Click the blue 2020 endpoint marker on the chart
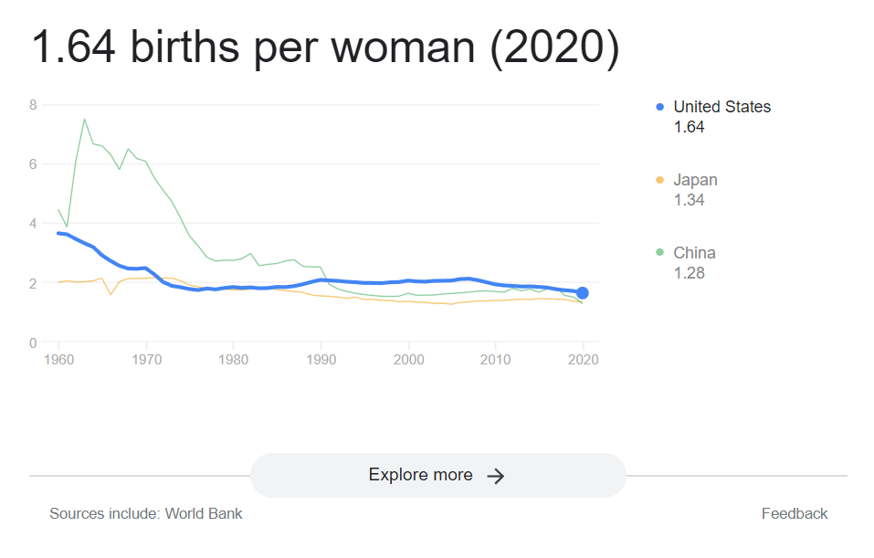This screenshot has height=558, width=874. [582, 293]
